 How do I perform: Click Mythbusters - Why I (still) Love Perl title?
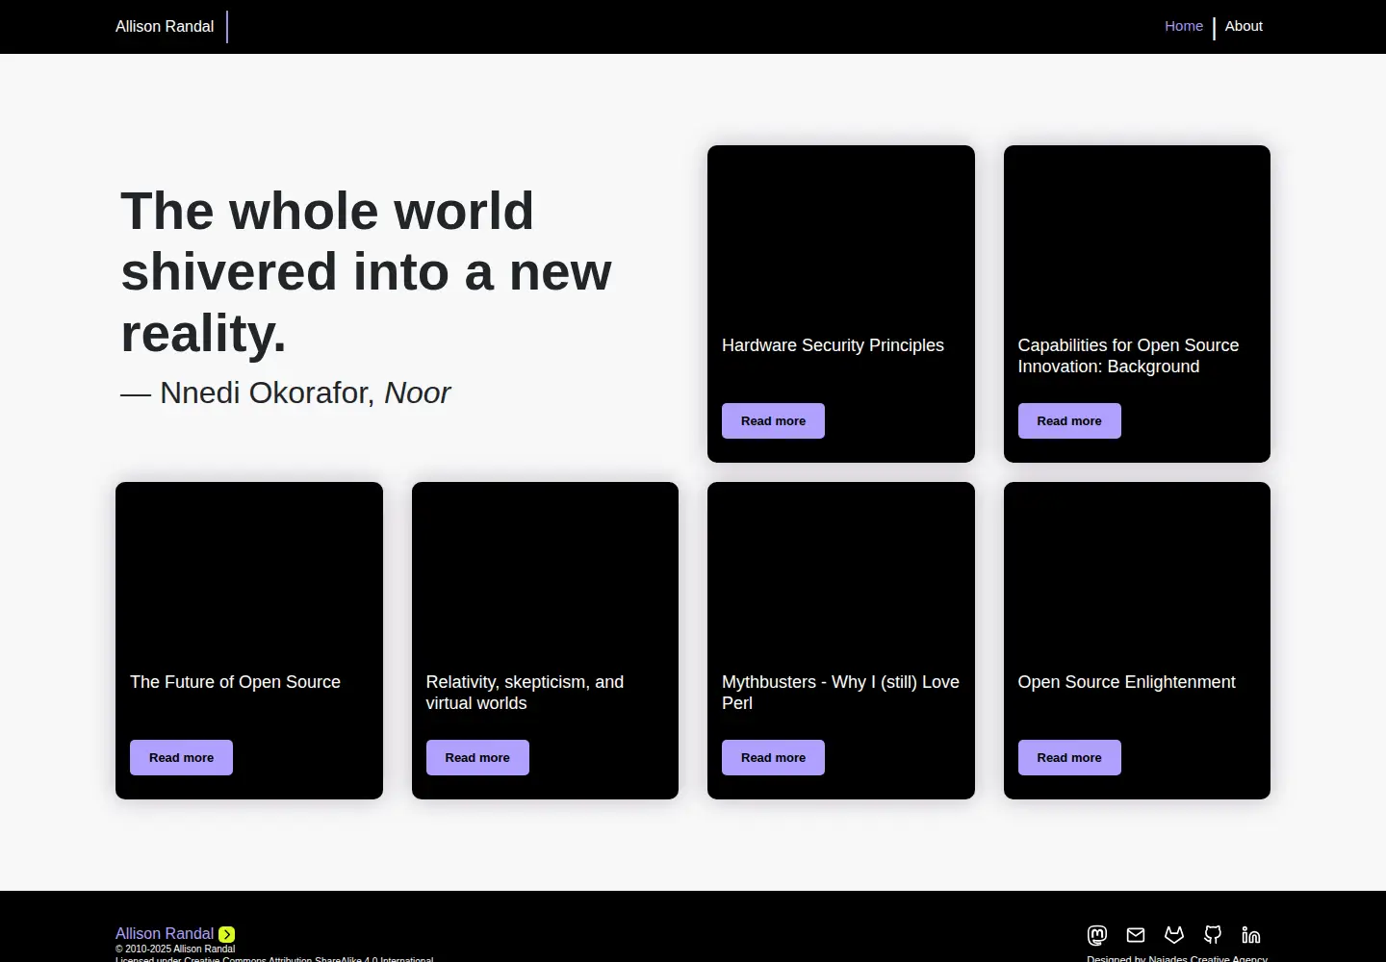click(x=840, y=693)
